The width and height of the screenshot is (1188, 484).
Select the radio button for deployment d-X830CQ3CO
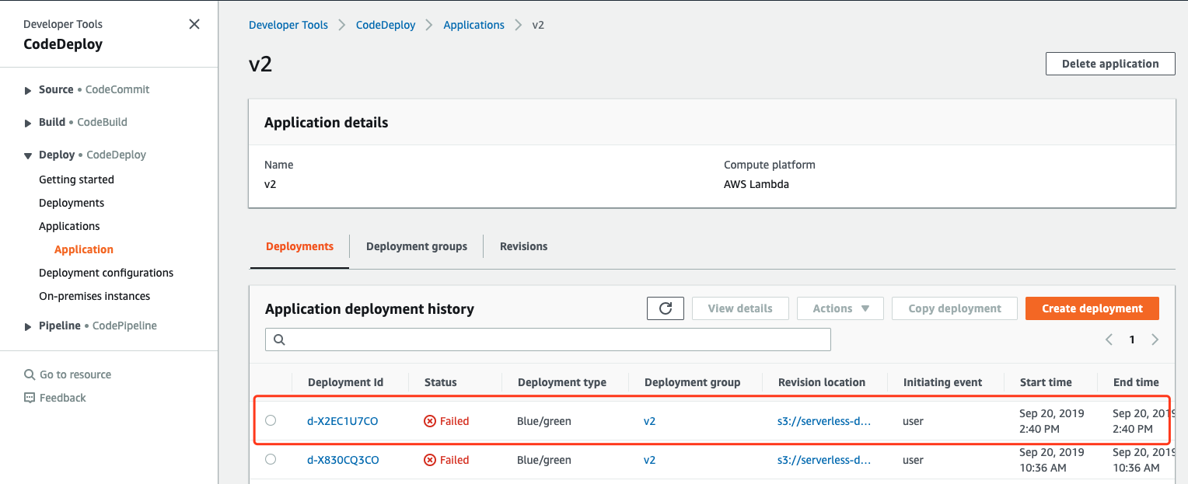pos(271,459)
